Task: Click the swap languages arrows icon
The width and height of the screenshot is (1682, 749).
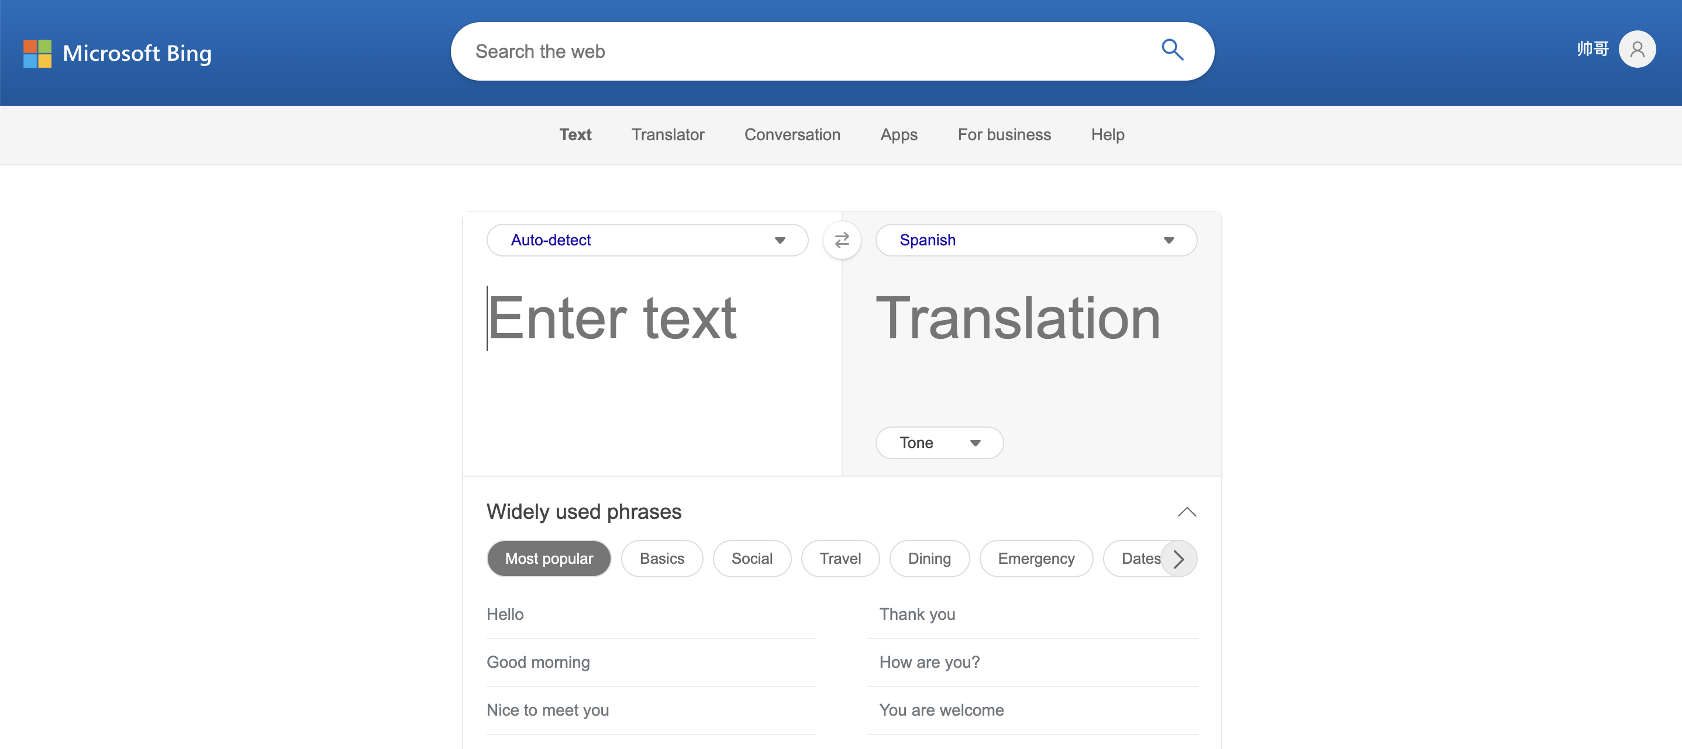Action: click(x=842, y=240)
